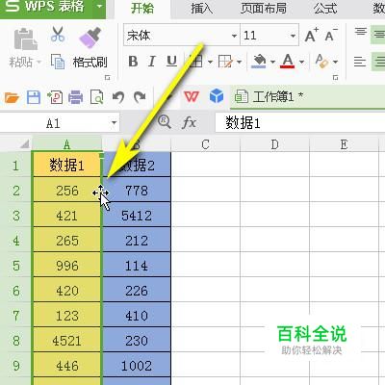
Task: Select cell containing 4521
Action: [x=66, y=341]
